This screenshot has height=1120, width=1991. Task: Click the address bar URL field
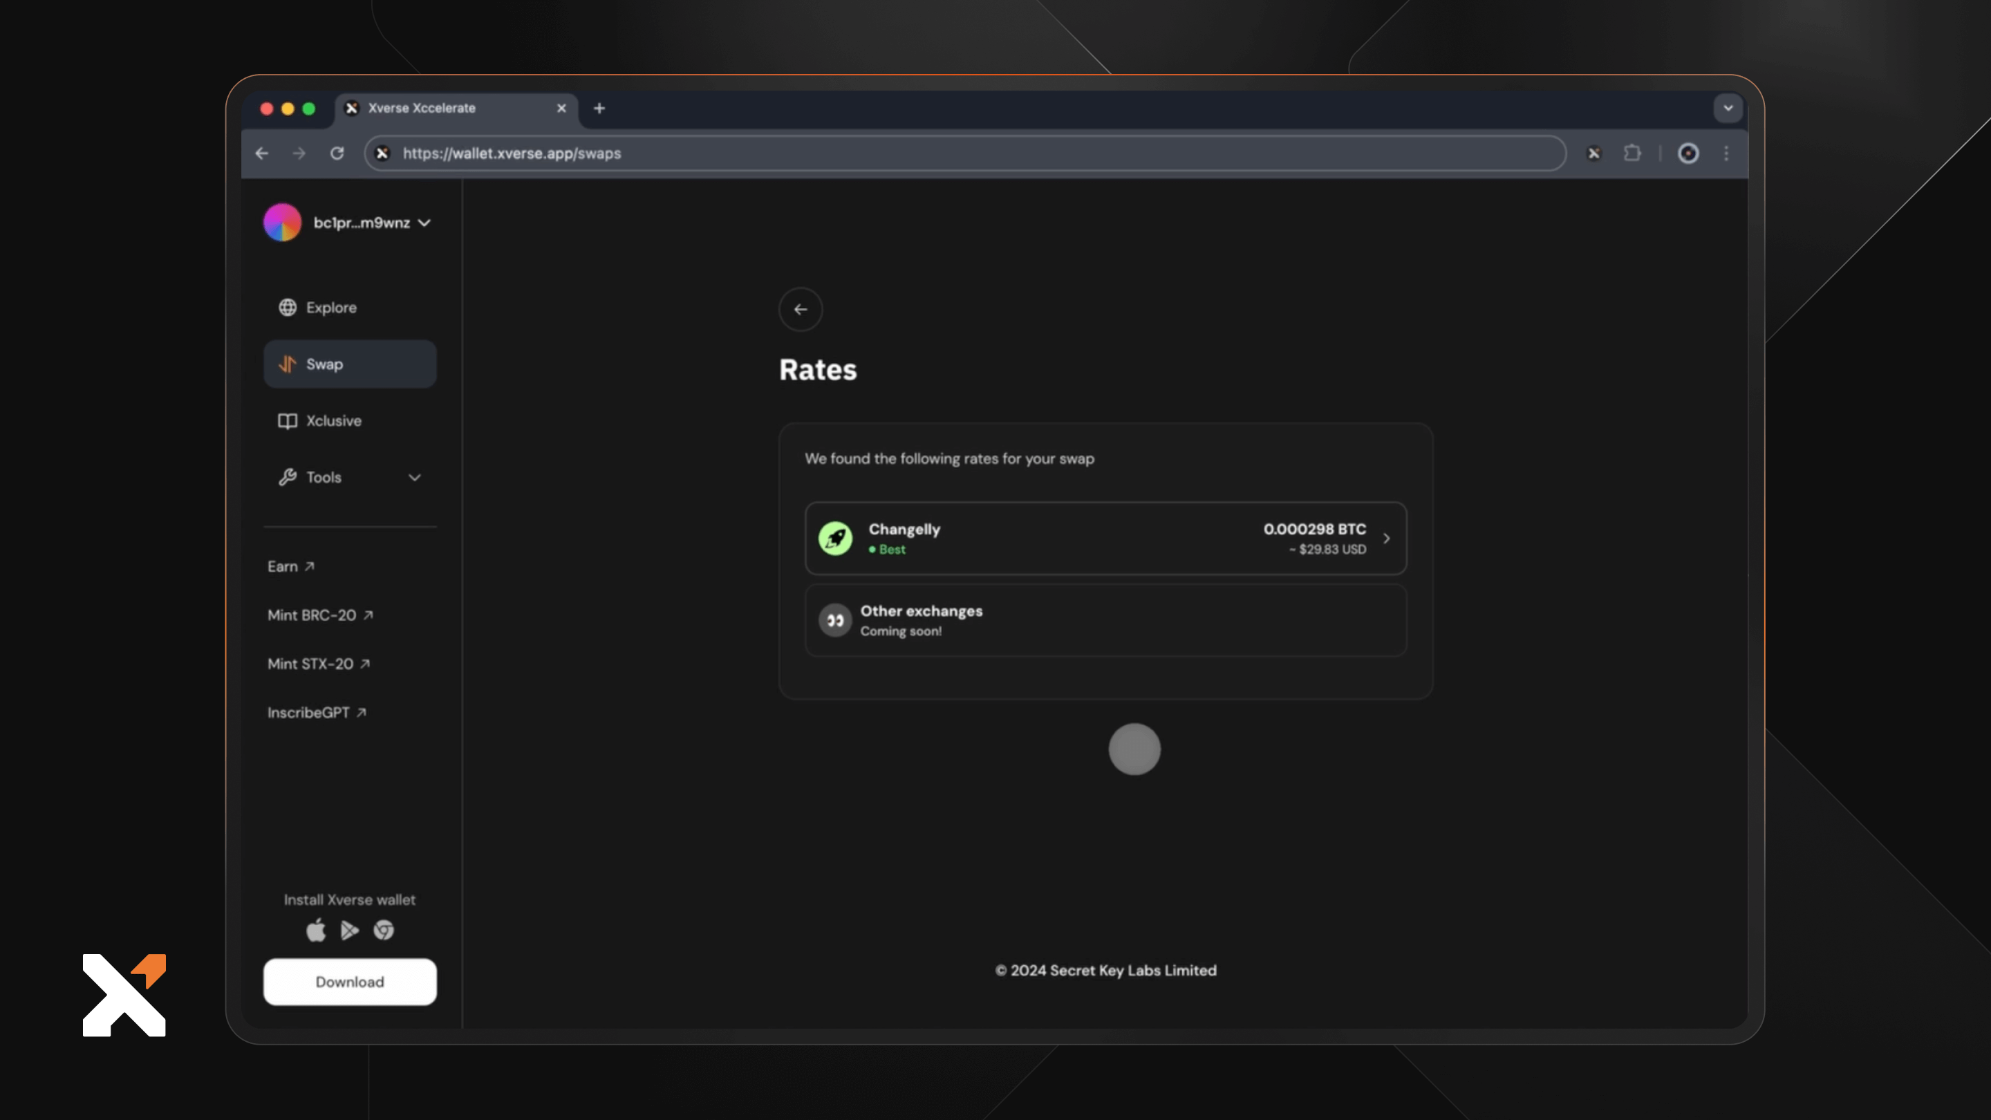click(x=964, y=153)
